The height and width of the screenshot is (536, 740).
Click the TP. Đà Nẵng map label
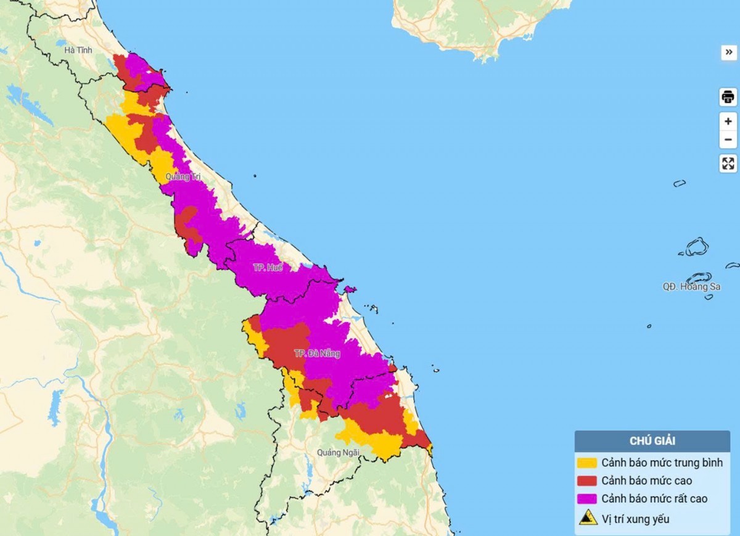click(317, 353)
